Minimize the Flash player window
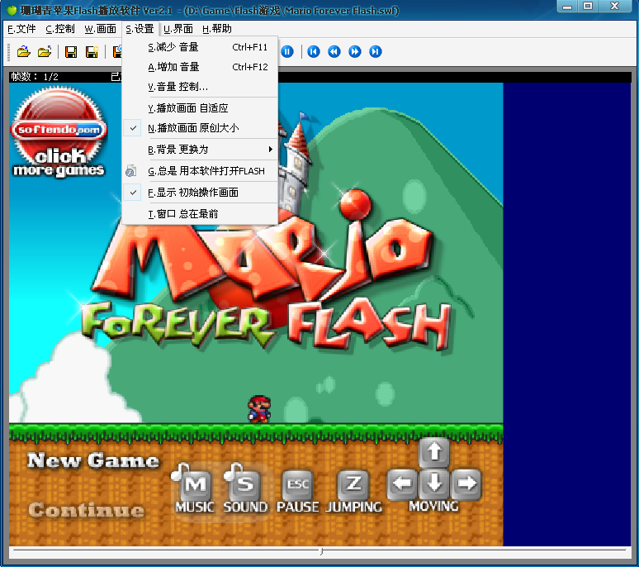Image resolution: width=639 pixels, height=567 pixels. pyautogui.click(x=567, y=6)
